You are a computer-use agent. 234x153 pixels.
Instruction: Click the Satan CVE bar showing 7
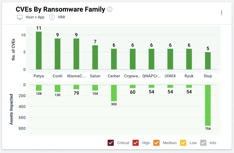click(95, 57)
